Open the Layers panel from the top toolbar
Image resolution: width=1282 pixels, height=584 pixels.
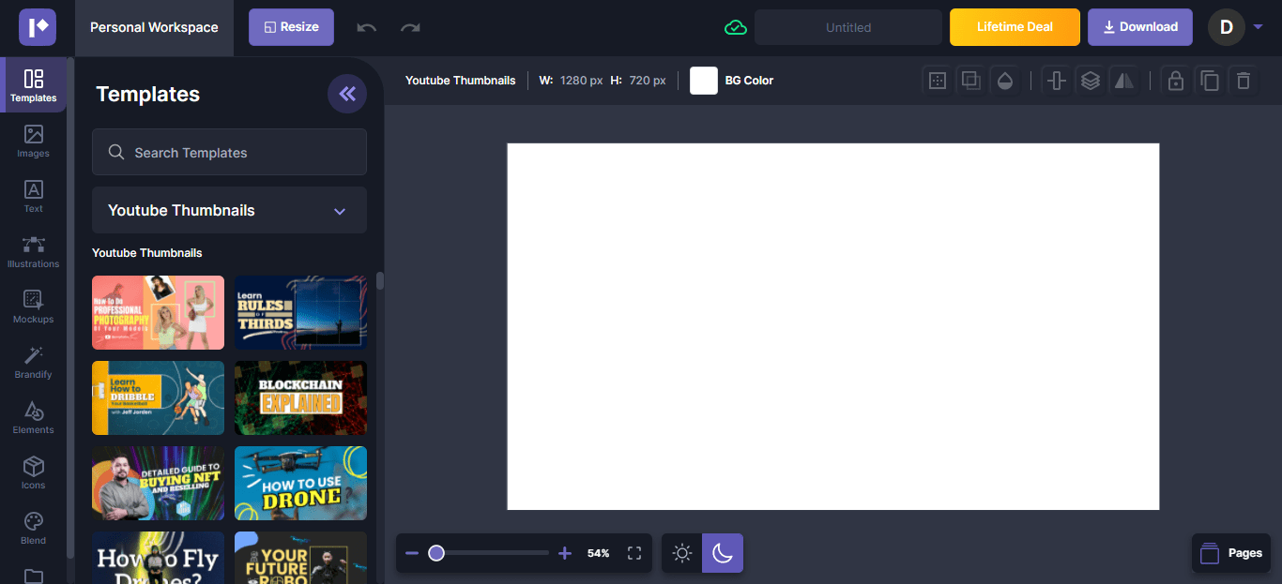(1090, 81)
